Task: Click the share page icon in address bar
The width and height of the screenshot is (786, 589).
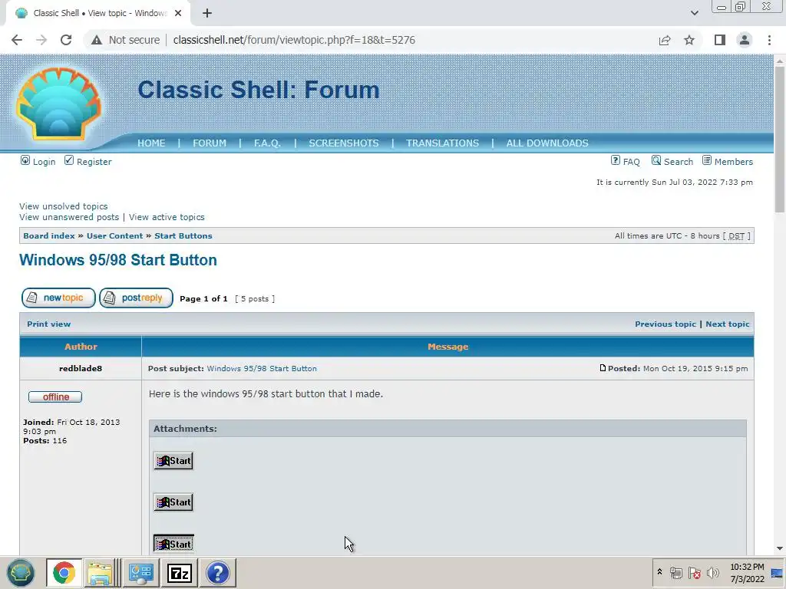Action: pyautogui.click(x=665, y=40)
